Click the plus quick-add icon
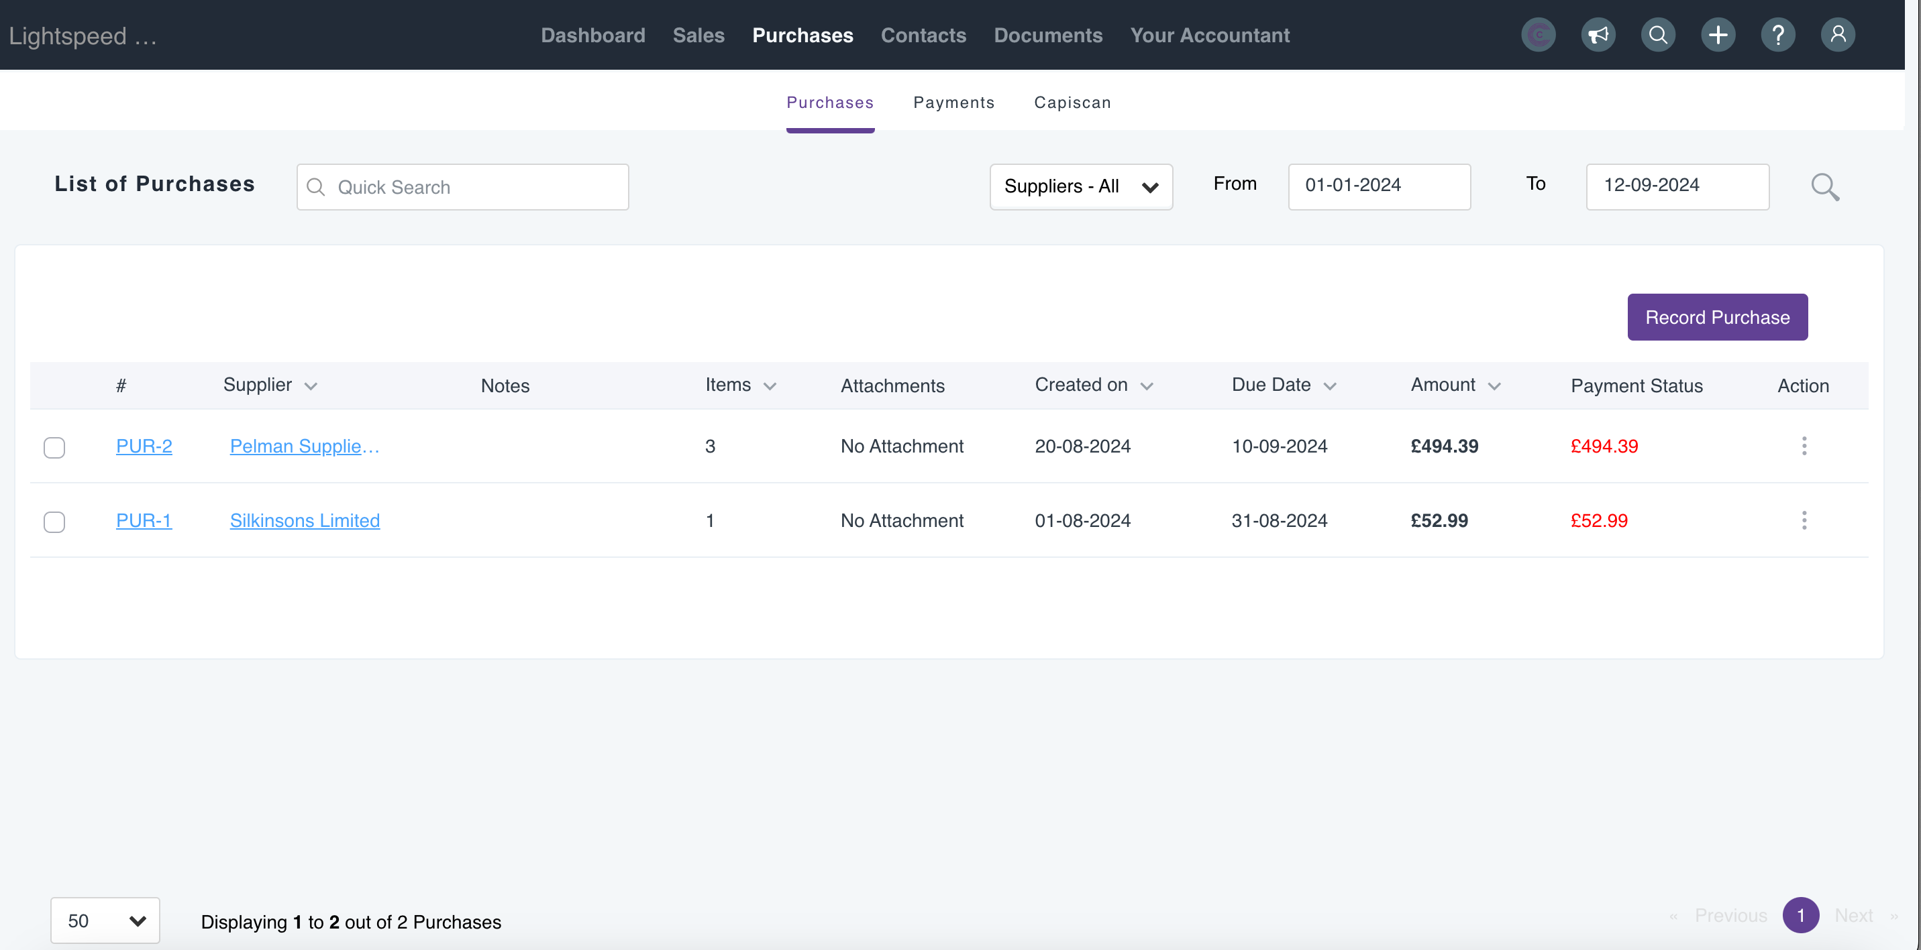The height and width of the screenshot is (950, 1921). pyautogui.click(x=1718, y=35)
